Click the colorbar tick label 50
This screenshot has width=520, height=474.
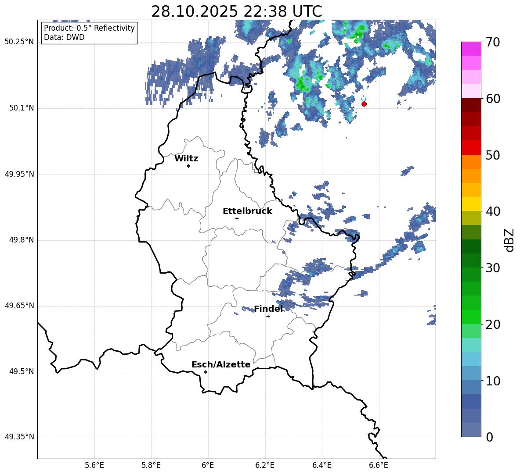pos(493,155)
